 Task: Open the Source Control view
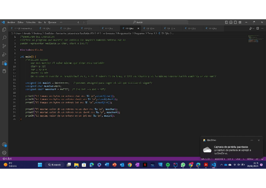click(x=4, y=46)
